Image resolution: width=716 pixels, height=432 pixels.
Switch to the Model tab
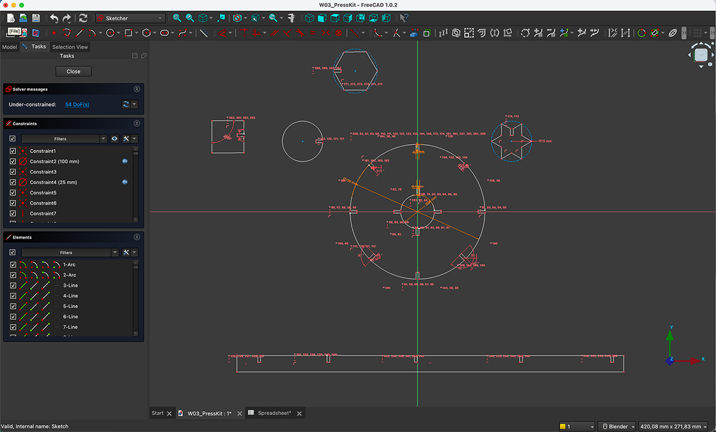coord(10,46)
